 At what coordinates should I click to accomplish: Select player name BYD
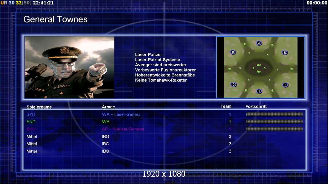(x=31, y=114)
